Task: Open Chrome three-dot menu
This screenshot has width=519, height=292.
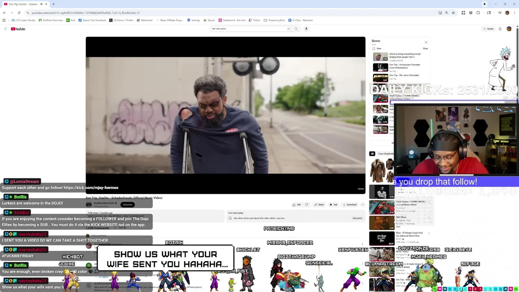Action: [x=514, y=13]
